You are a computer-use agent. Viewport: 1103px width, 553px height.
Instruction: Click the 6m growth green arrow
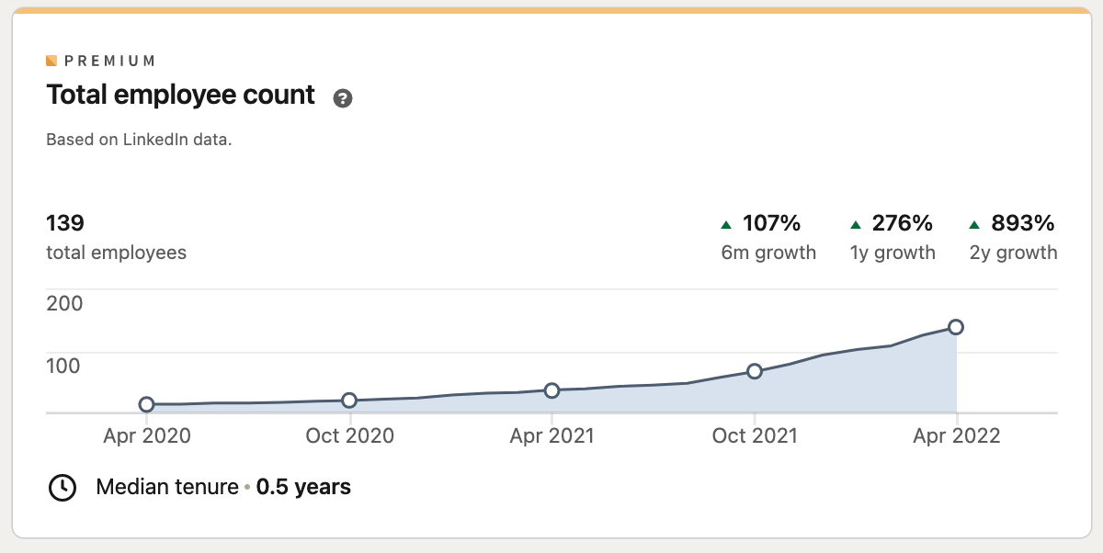point(726,224)
